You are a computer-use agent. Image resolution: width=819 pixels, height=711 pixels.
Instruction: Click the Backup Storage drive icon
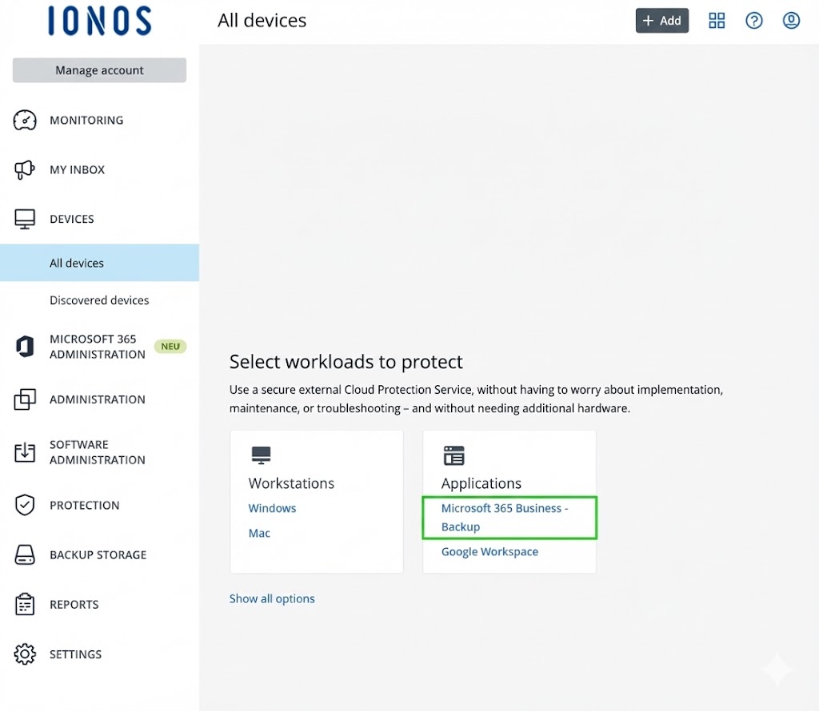point(25,554)
